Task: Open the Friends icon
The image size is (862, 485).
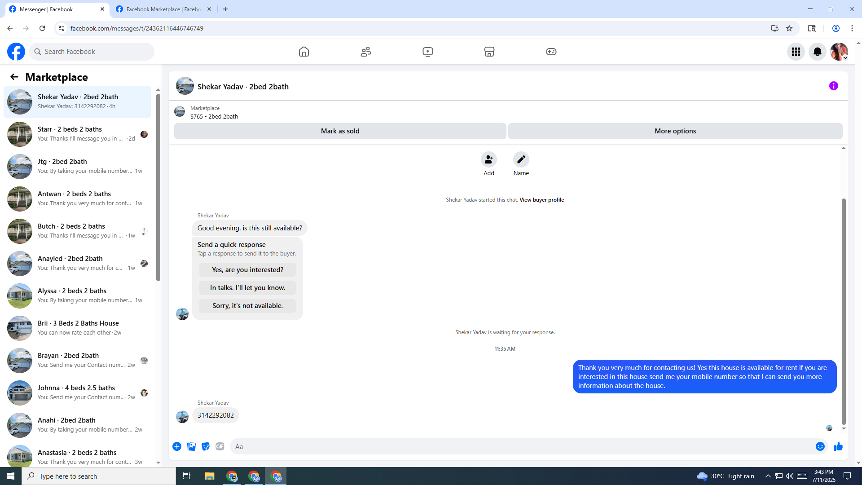Action: click(x=366, y=52)
